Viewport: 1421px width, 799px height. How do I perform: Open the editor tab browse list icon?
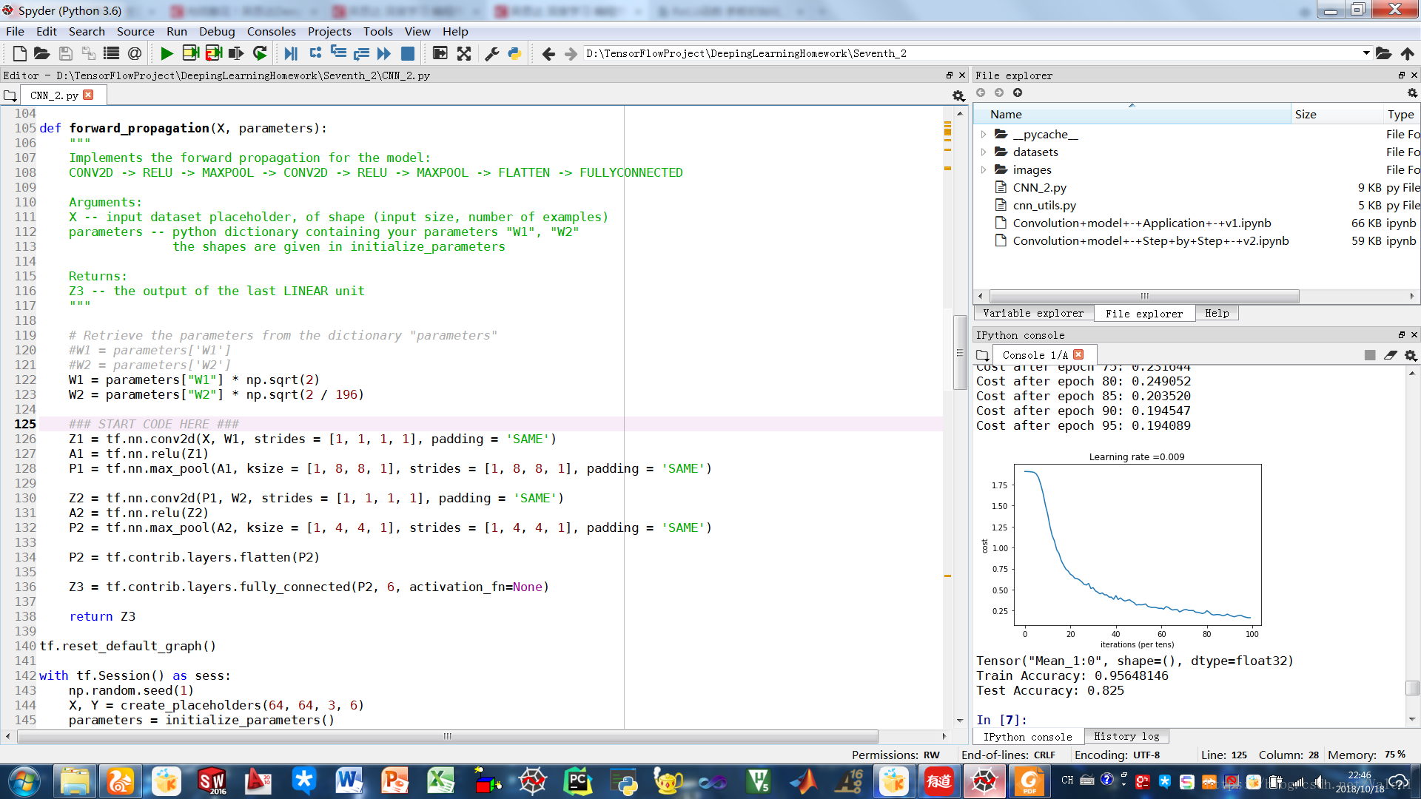[x=10, y=95]
